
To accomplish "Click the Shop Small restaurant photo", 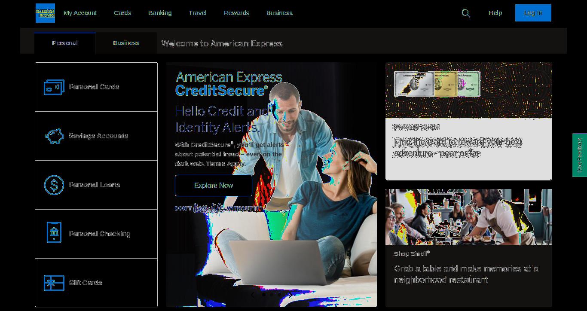I will (x=469, y=217).
